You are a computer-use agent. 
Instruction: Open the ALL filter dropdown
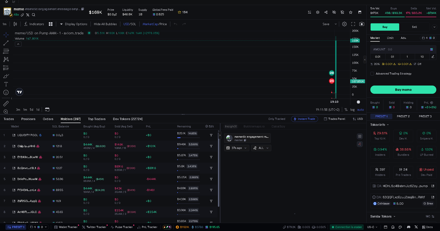[261, 148]
